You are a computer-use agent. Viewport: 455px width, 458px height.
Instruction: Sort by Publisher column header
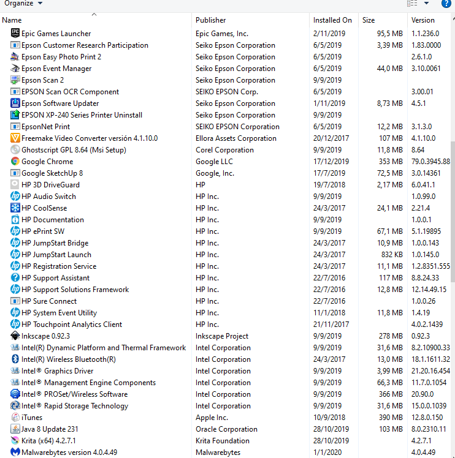[x=251, y=20]
